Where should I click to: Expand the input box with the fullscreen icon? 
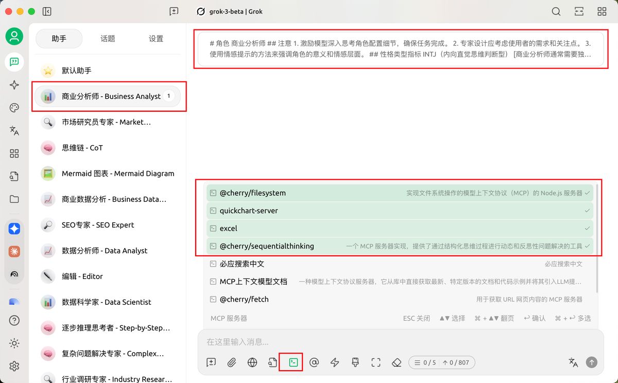click(376, 362)
